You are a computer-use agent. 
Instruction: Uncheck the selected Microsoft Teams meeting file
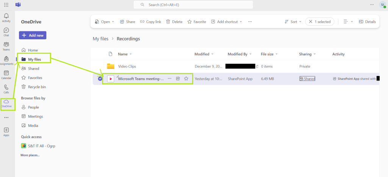pos(100,79)
